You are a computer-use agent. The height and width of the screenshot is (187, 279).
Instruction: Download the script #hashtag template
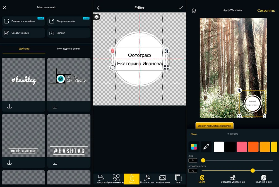(x=9, y=106)
